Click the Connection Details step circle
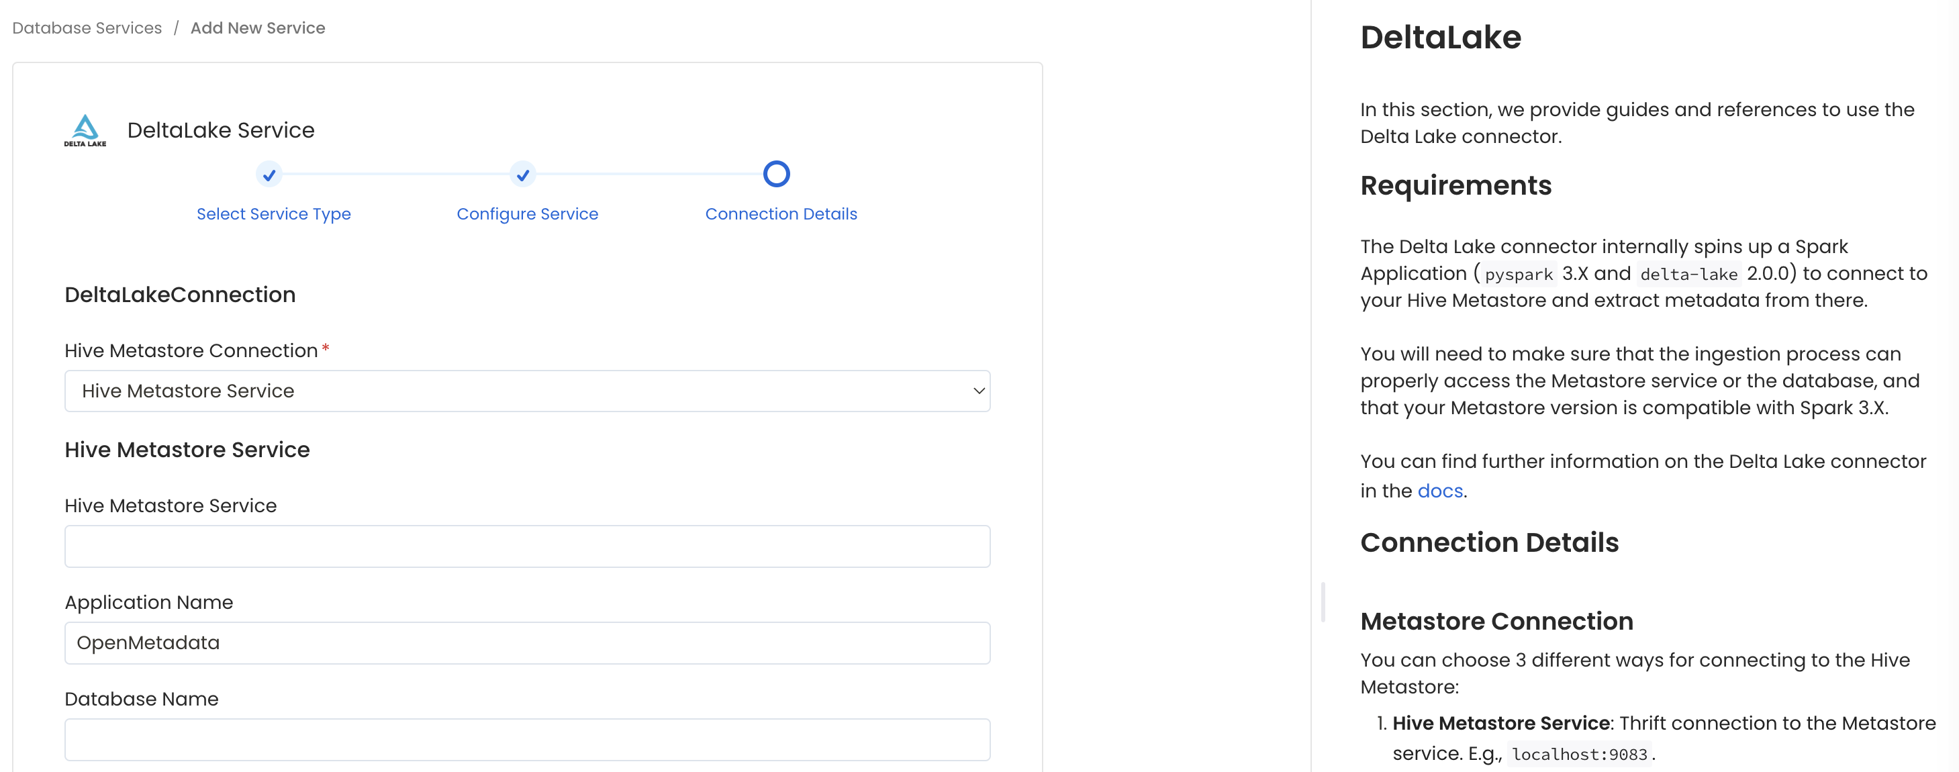Screen dimensions: 1959x772 point(777,174)
